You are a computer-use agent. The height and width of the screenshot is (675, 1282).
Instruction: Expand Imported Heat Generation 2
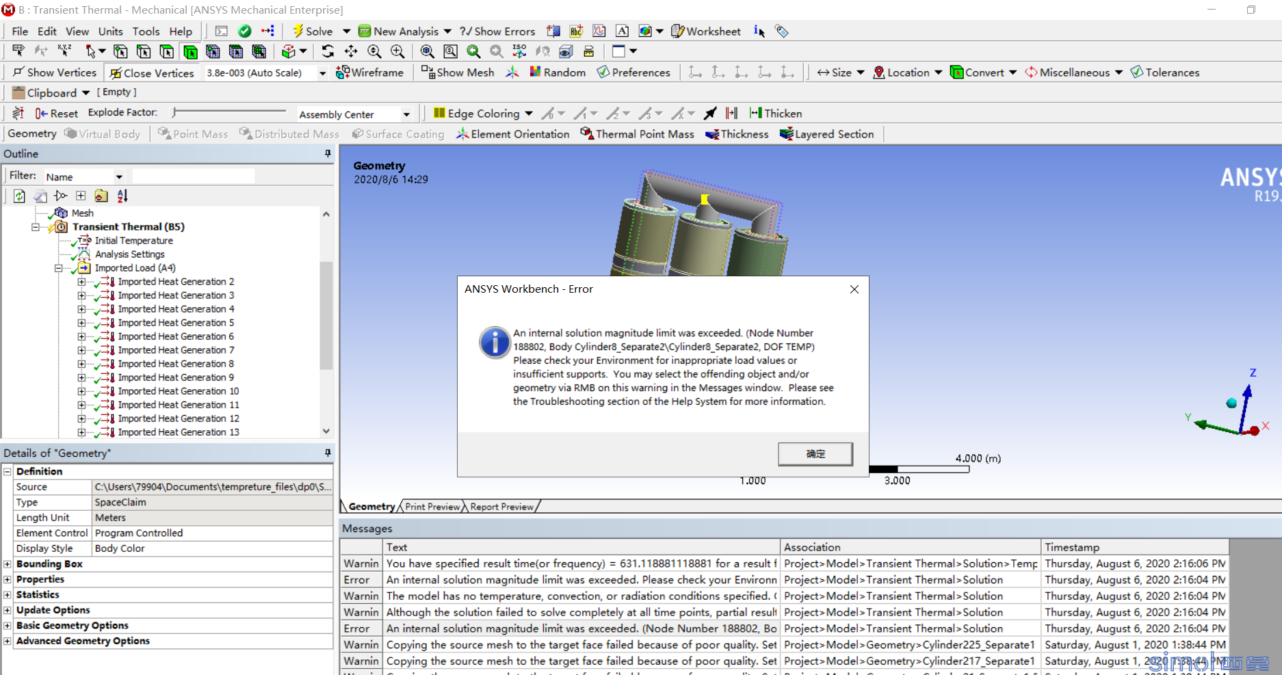point(81,282)
